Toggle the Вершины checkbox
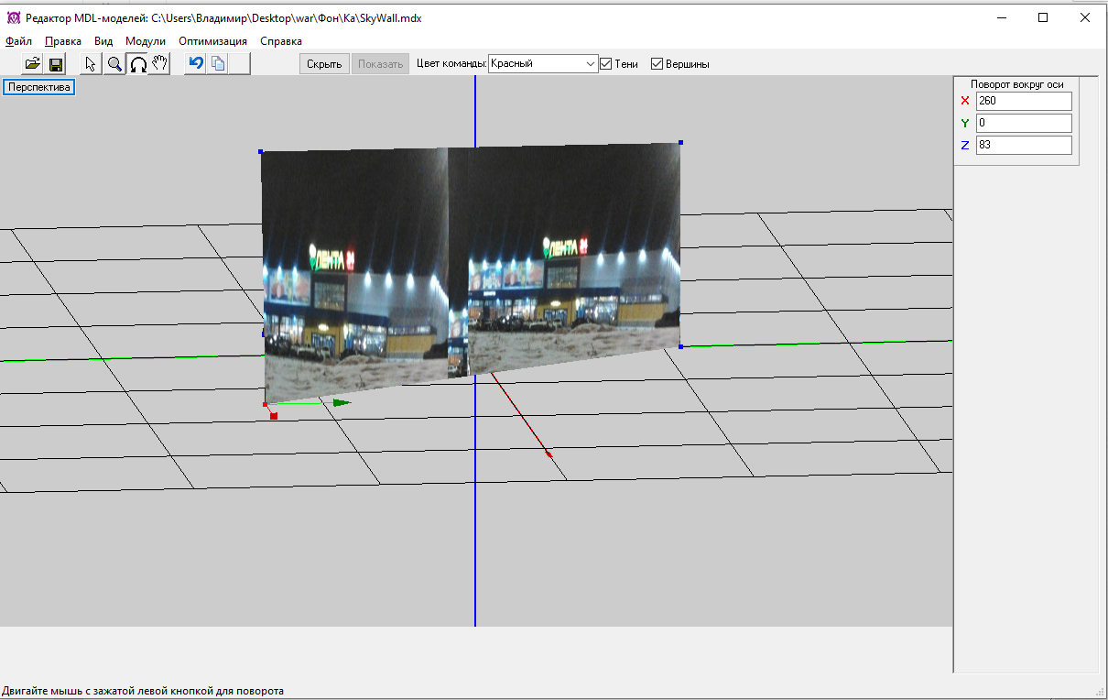This screenshot has height=700, width=1108. pos(657,64)
